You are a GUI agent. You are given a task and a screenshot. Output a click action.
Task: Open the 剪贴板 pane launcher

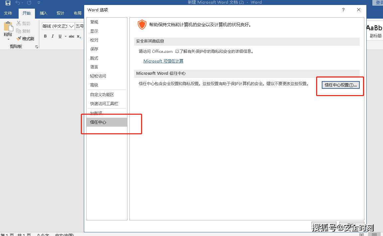coord(37,47)
